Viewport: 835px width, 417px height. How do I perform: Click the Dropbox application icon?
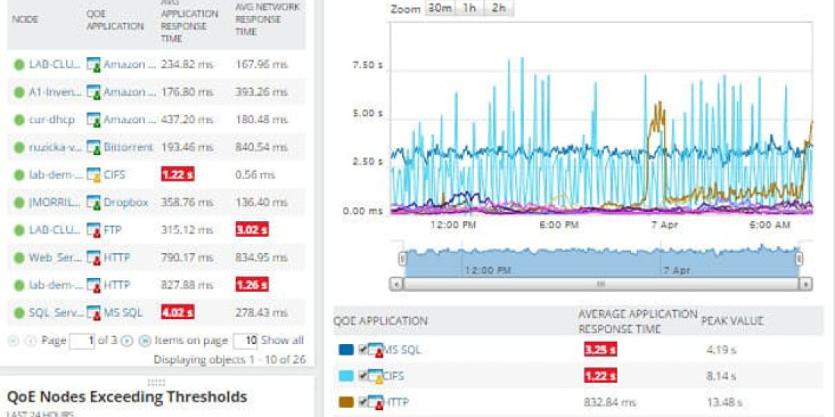click(93, 202)
